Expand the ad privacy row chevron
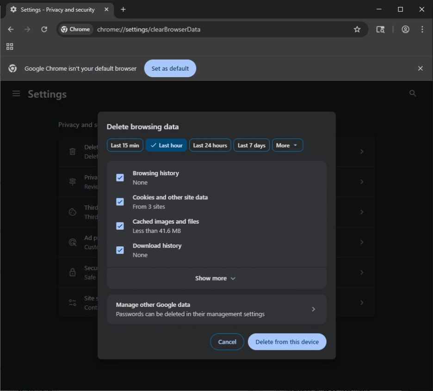 [362, 242]
